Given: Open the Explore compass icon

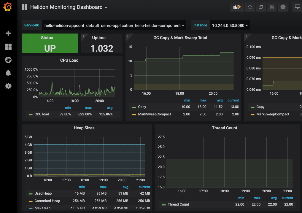Looking at the screenshot, I should coord(8,60).
